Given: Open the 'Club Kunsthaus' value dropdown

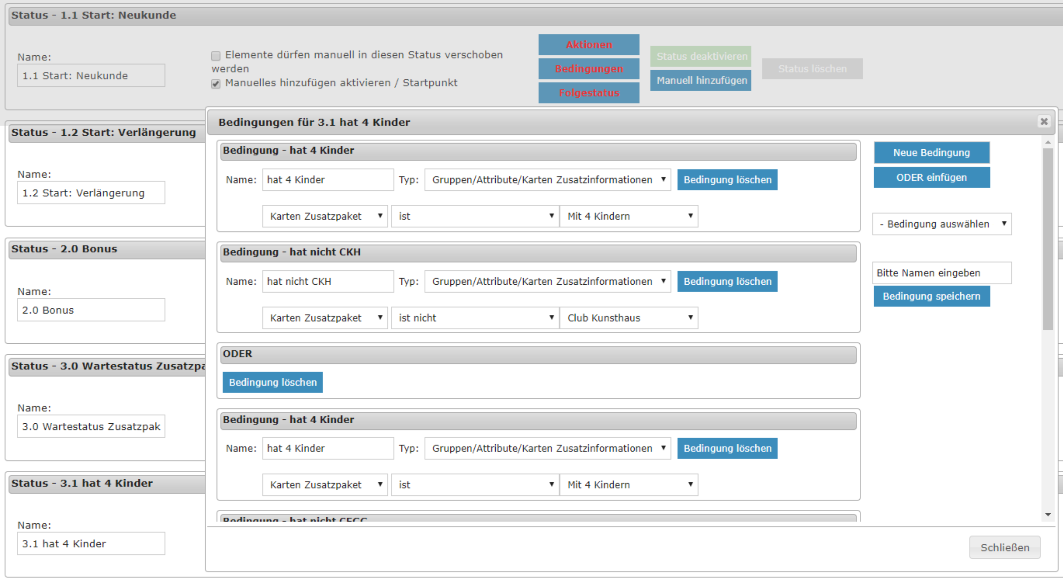Looking at the screenshot, I should (628, 317).
